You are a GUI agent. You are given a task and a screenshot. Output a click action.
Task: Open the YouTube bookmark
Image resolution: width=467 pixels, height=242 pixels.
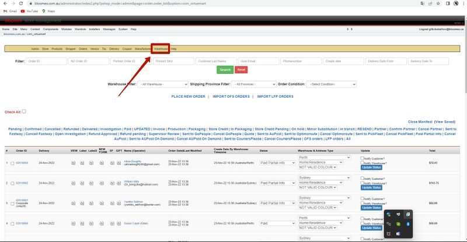point(29,11)
